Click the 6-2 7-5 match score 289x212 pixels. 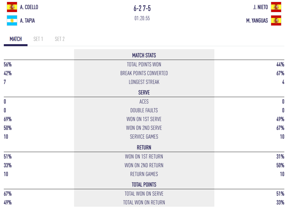coord(142,8)
